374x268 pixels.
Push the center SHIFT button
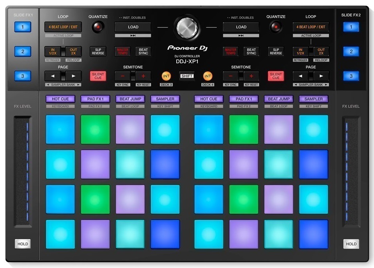tap(187, 76)
